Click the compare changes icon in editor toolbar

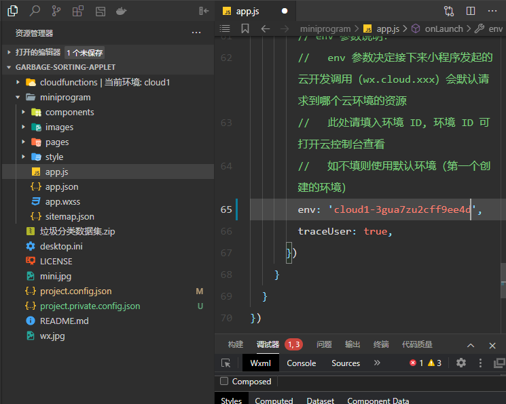click(448, 12)
